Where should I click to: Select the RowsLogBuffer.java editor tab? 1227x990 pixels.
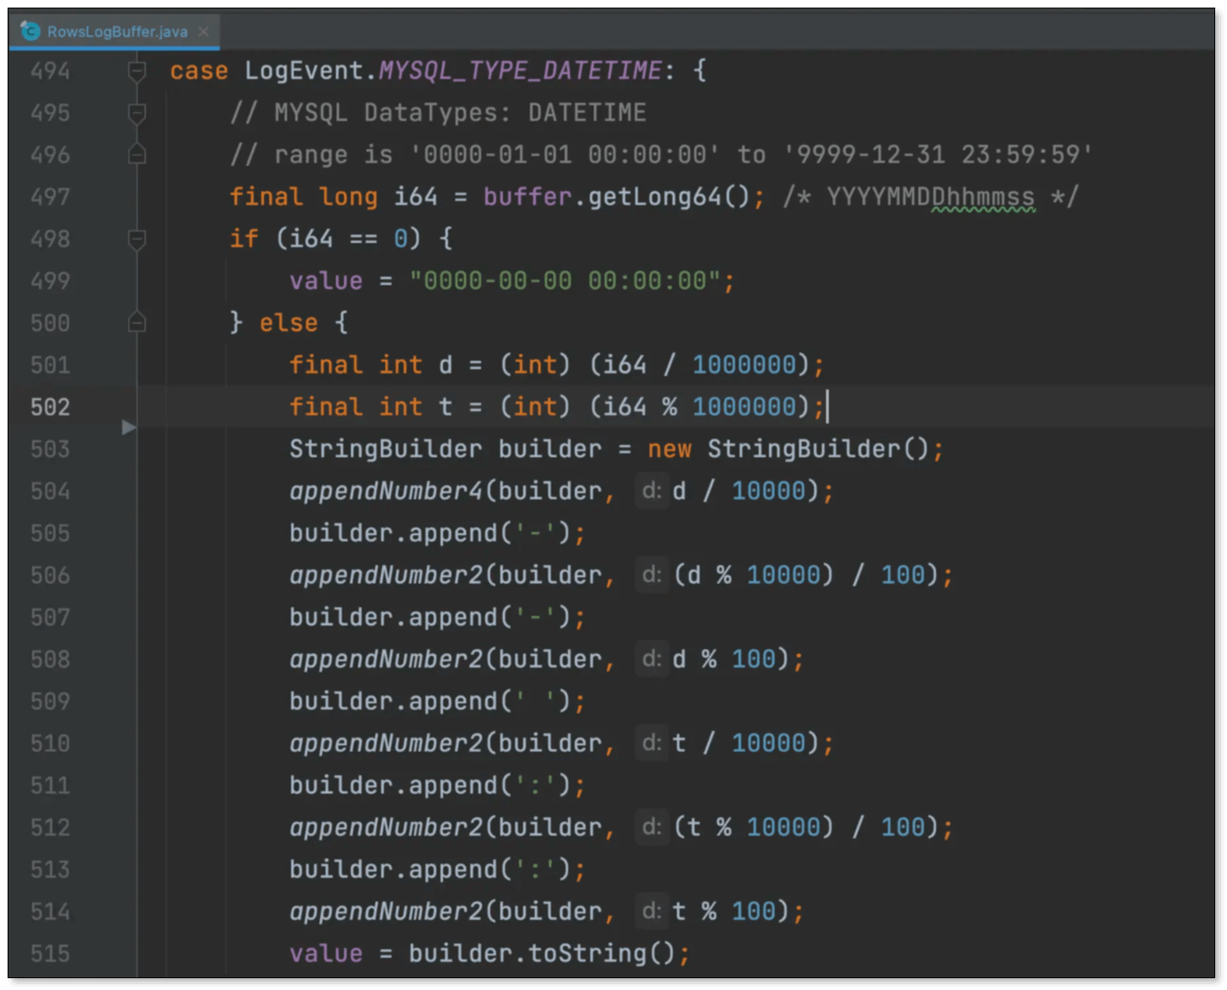pos(116,31)
